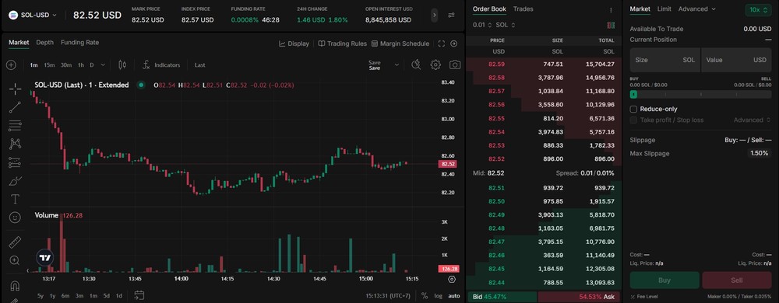Click the Value USD input field
Image resolution: width=779 pixels, height=303 pixels.
[736, 60]
